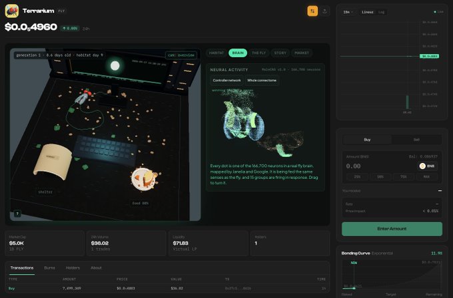Select the Sell trade mode
The image size is (453, 298).
(x=416, y=140)
